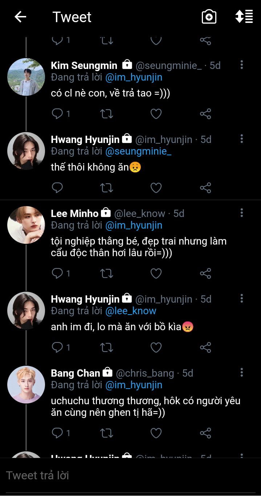Open more options for Kim Seungmin's tweet
The height and width of the screenshot is (496, 261).
pos(242,65)
